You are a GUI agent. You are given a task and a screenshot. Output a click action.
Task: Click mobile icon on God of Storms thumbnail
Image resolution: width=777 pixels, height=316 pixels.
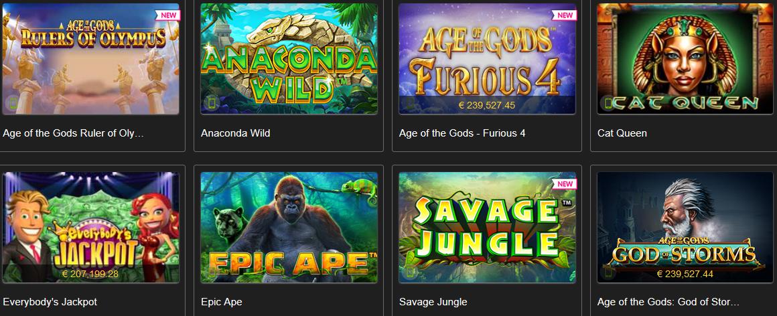608,272
